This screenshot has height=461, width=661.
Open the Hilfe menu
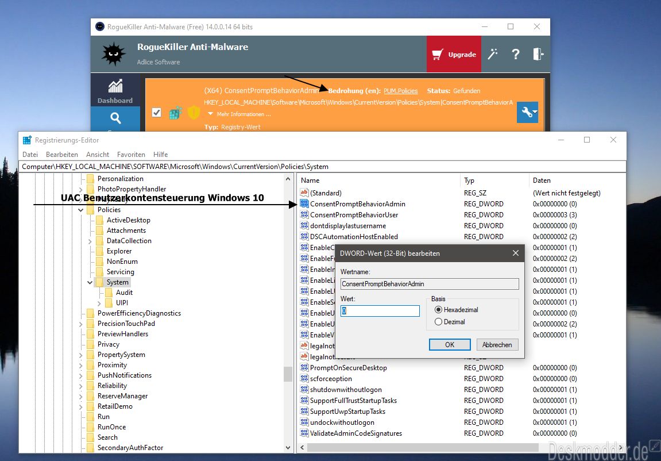click(161, 155)
